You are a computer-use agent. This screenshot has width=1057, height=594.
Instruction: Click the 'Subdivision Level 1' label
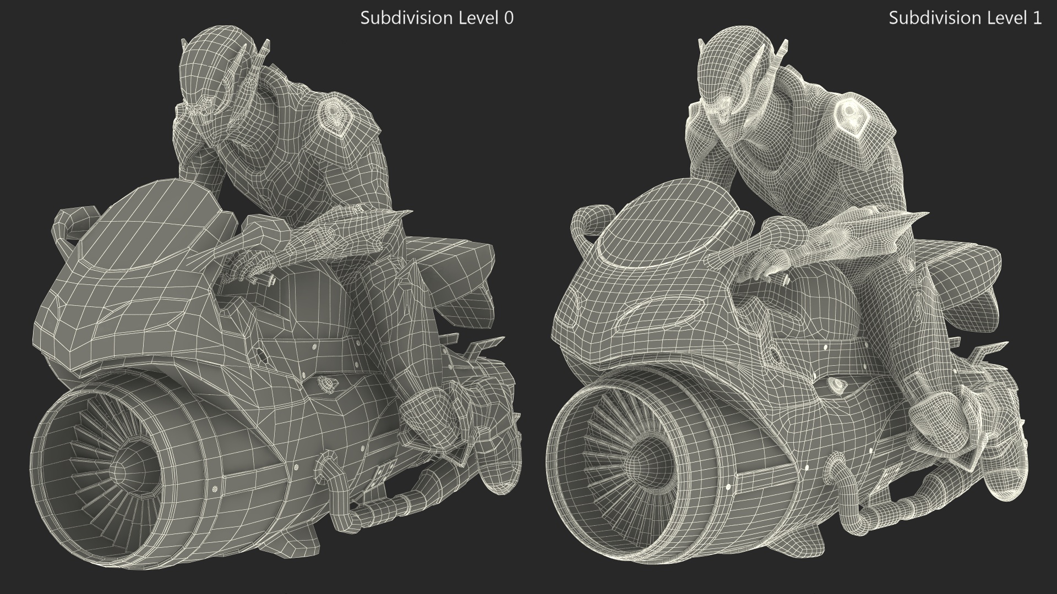[x=966, y=18]
